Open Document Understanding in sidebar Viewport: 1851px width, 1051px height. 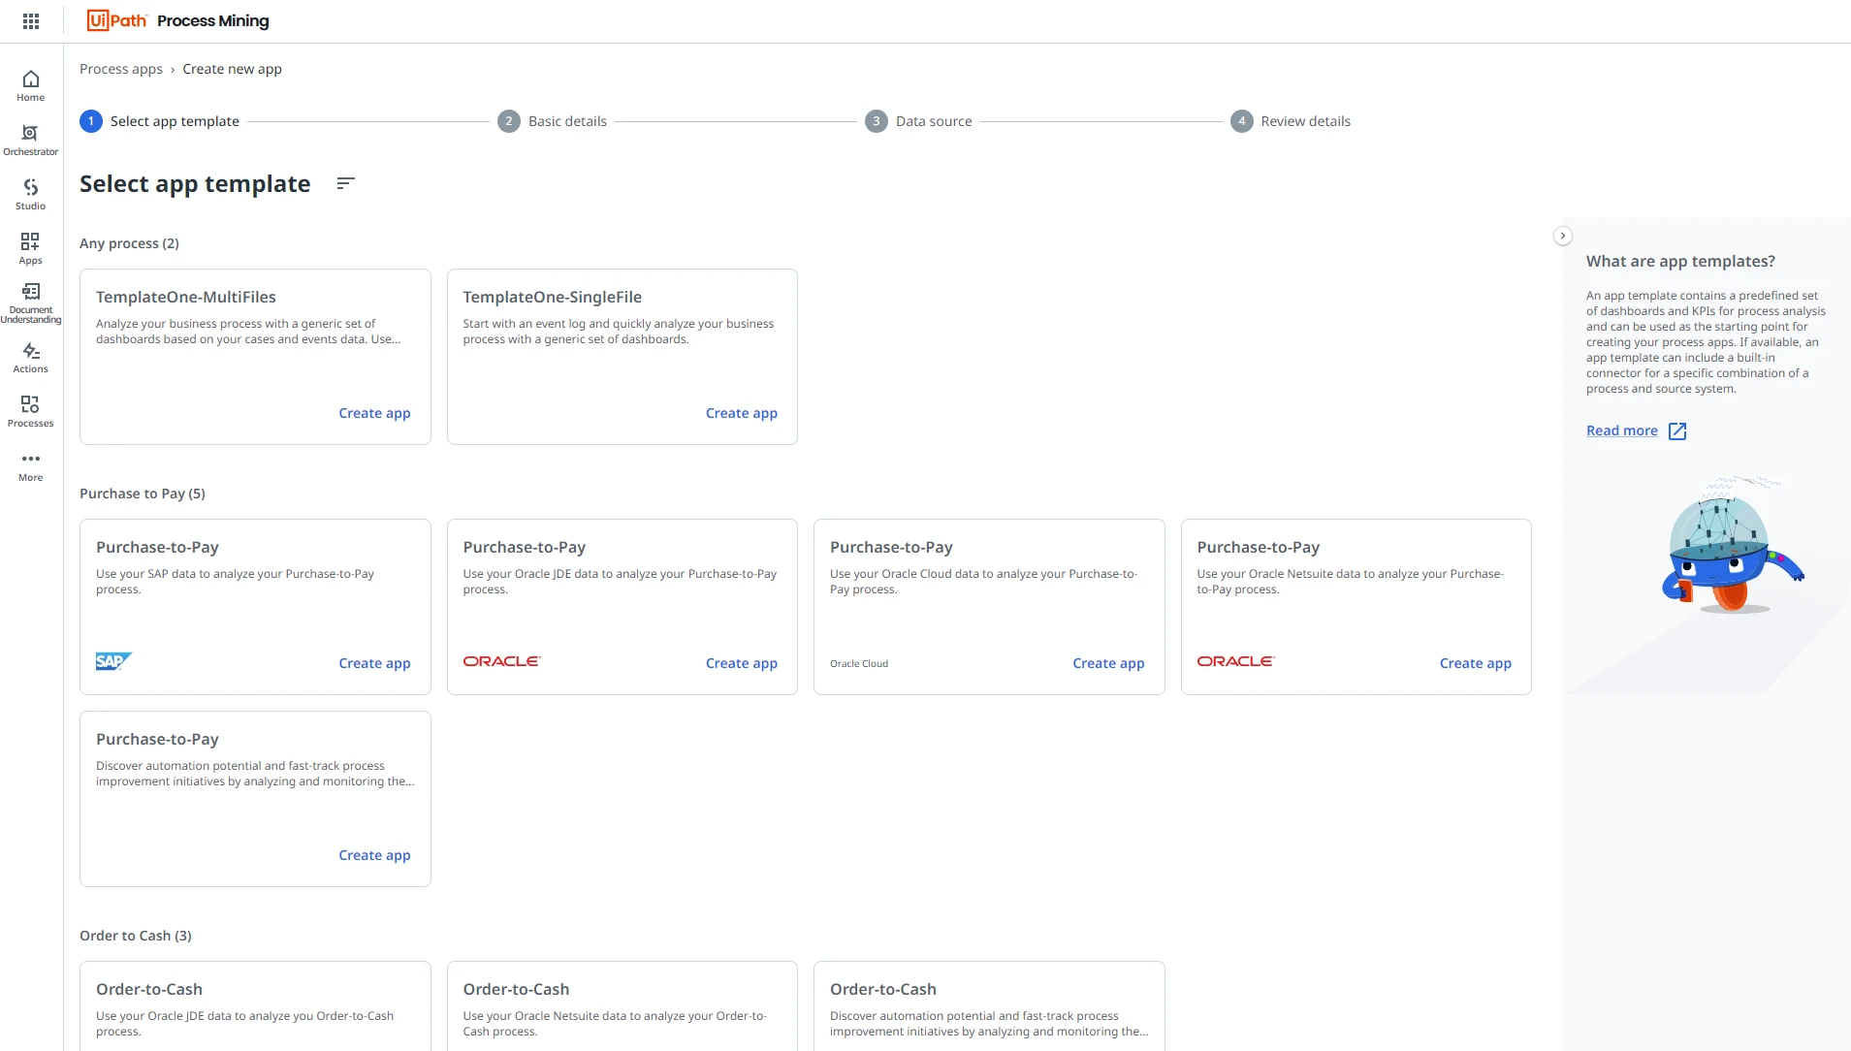(x=31, y=303)
